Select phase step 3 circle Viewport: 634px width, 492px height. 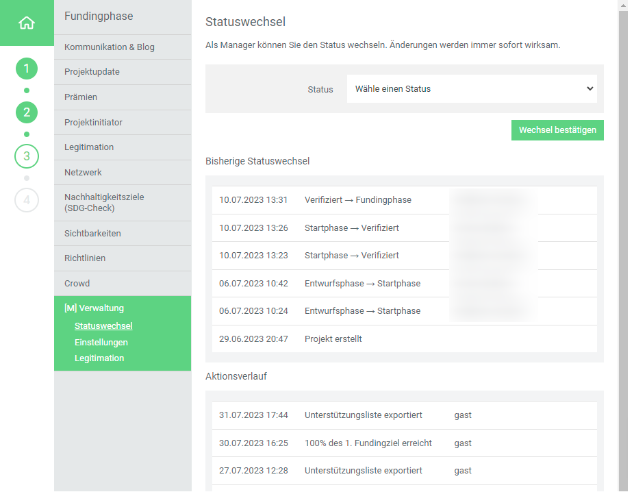pyautogui.click(x=27, y=156)
